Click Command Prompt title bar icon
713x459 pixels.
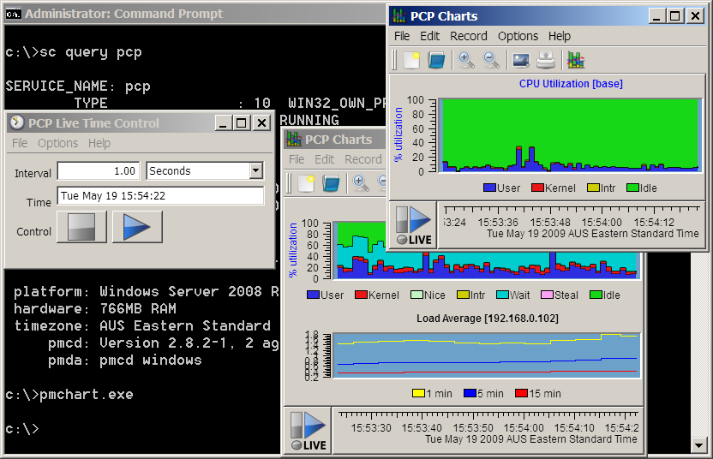13,14
